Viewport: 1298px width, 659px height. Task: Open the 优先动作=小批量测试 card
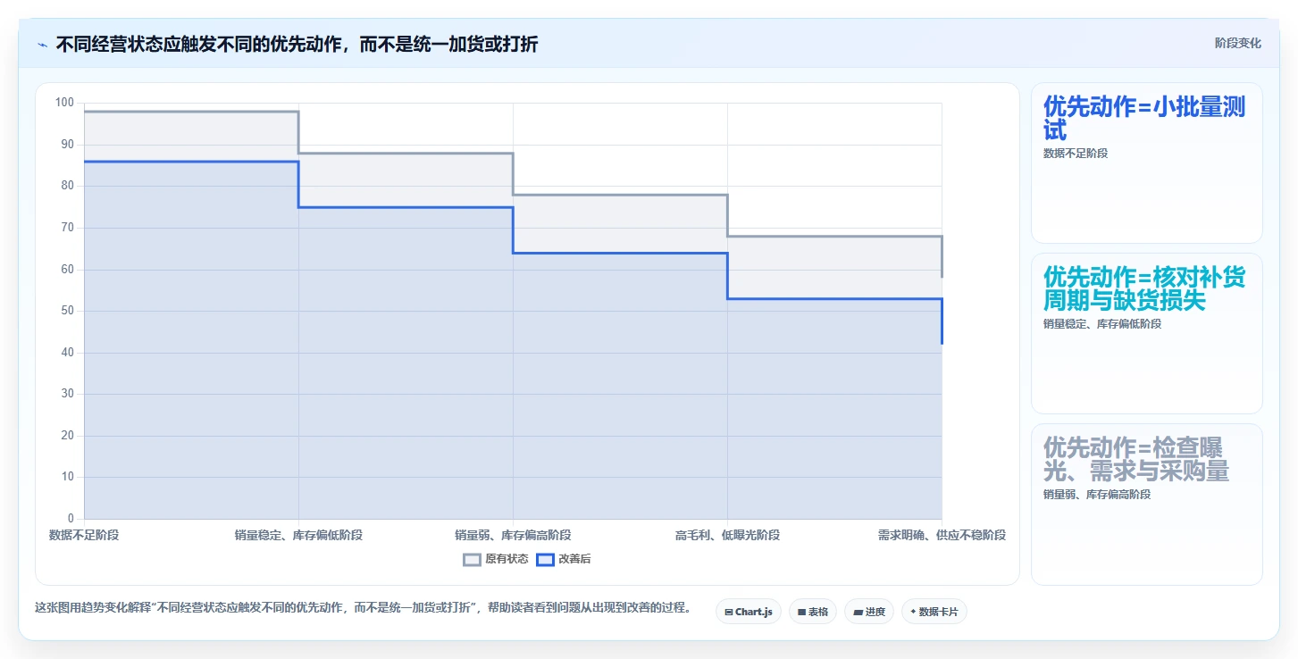[1147, 163]
